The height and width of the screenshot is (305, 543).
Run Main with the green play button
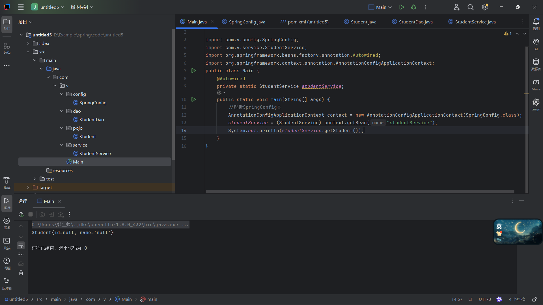point(401,7)
